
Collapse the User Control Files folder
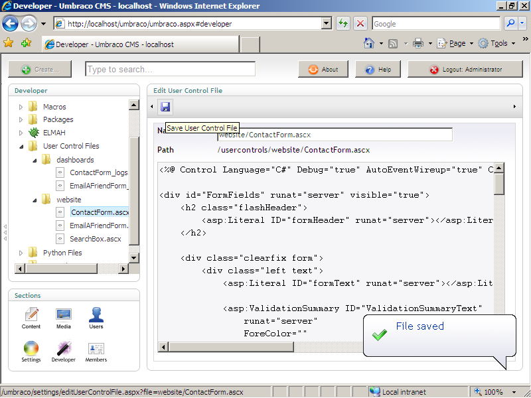pyautogui.click(x=21, y=147)
